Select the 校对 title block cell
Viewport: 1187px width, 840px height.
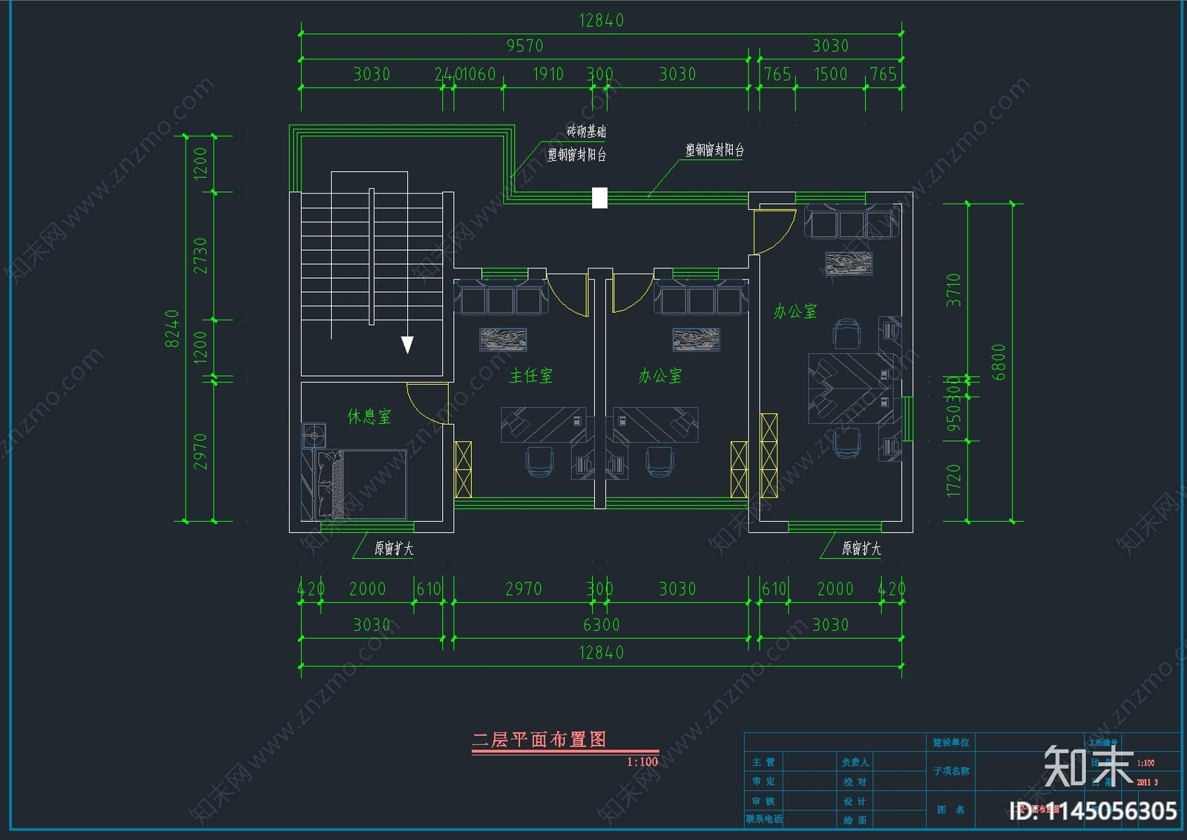click(855, 781)
